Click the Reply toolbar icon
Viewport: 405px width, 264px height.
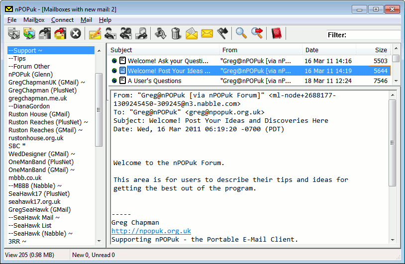click(x=110, y=33)
